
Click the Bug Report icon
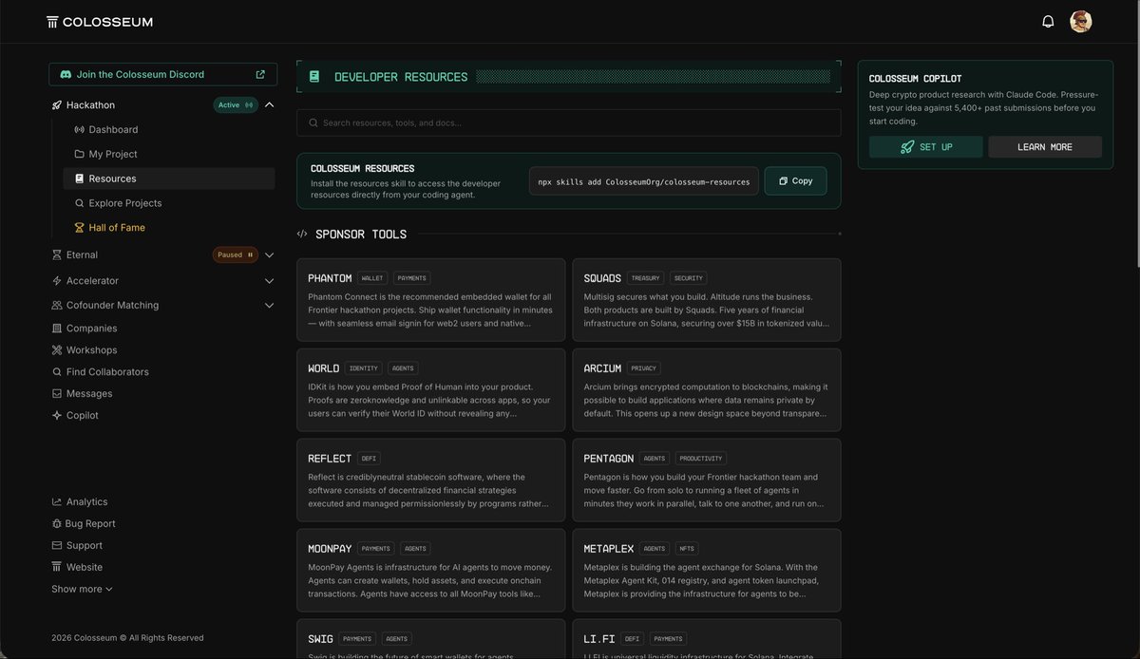pos(57,524)
